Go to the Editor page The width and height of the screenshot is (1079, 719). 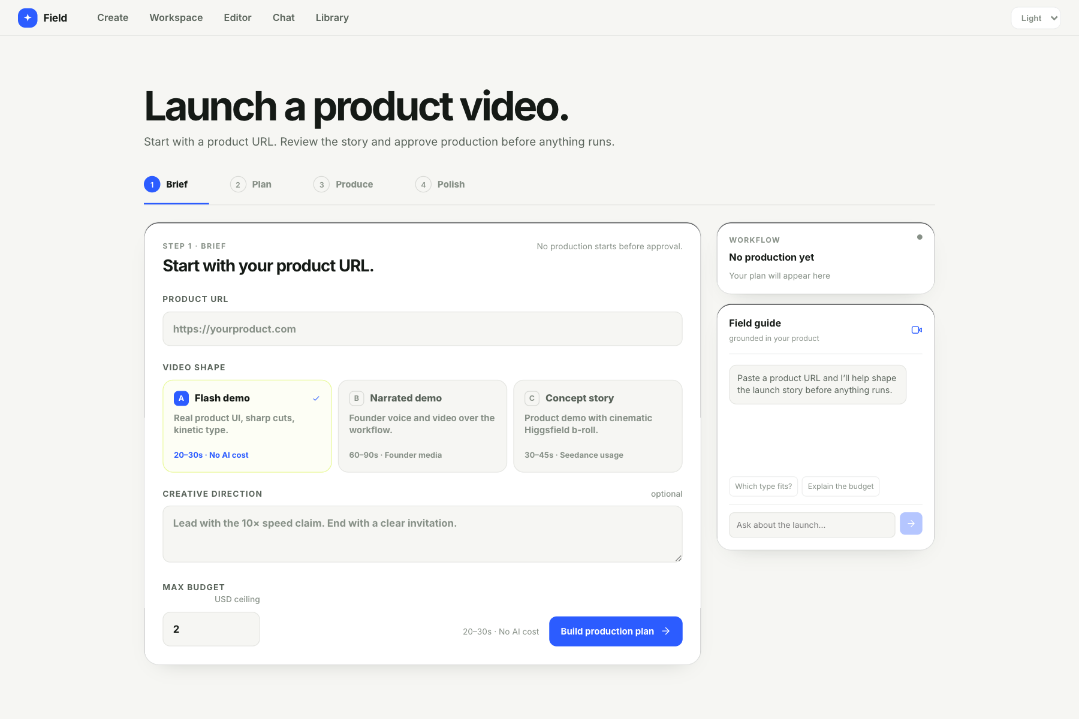(x=237, y=18)
